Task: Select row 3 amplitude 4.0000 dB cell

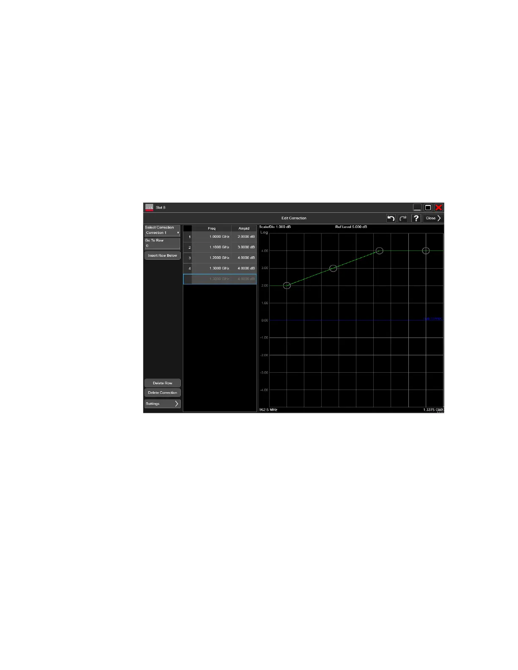Action: 244,258
